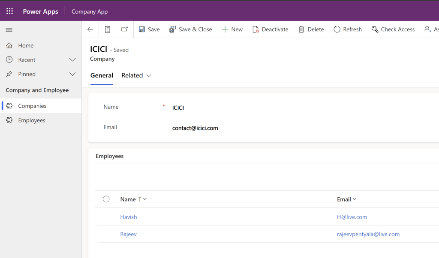Collapse the hamburger navigation menu
The width and height of the screenshot is (439, 258).
click(x=9, y=30)
